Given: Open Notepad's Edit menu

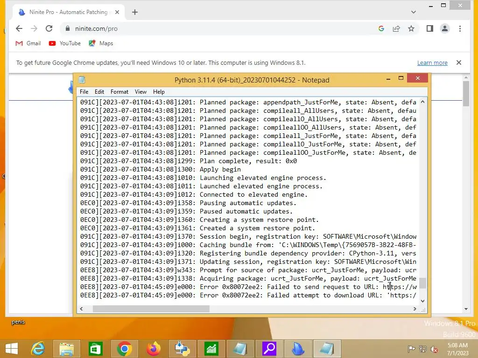Looking at the screenshot, I should [x=99, y=92].
